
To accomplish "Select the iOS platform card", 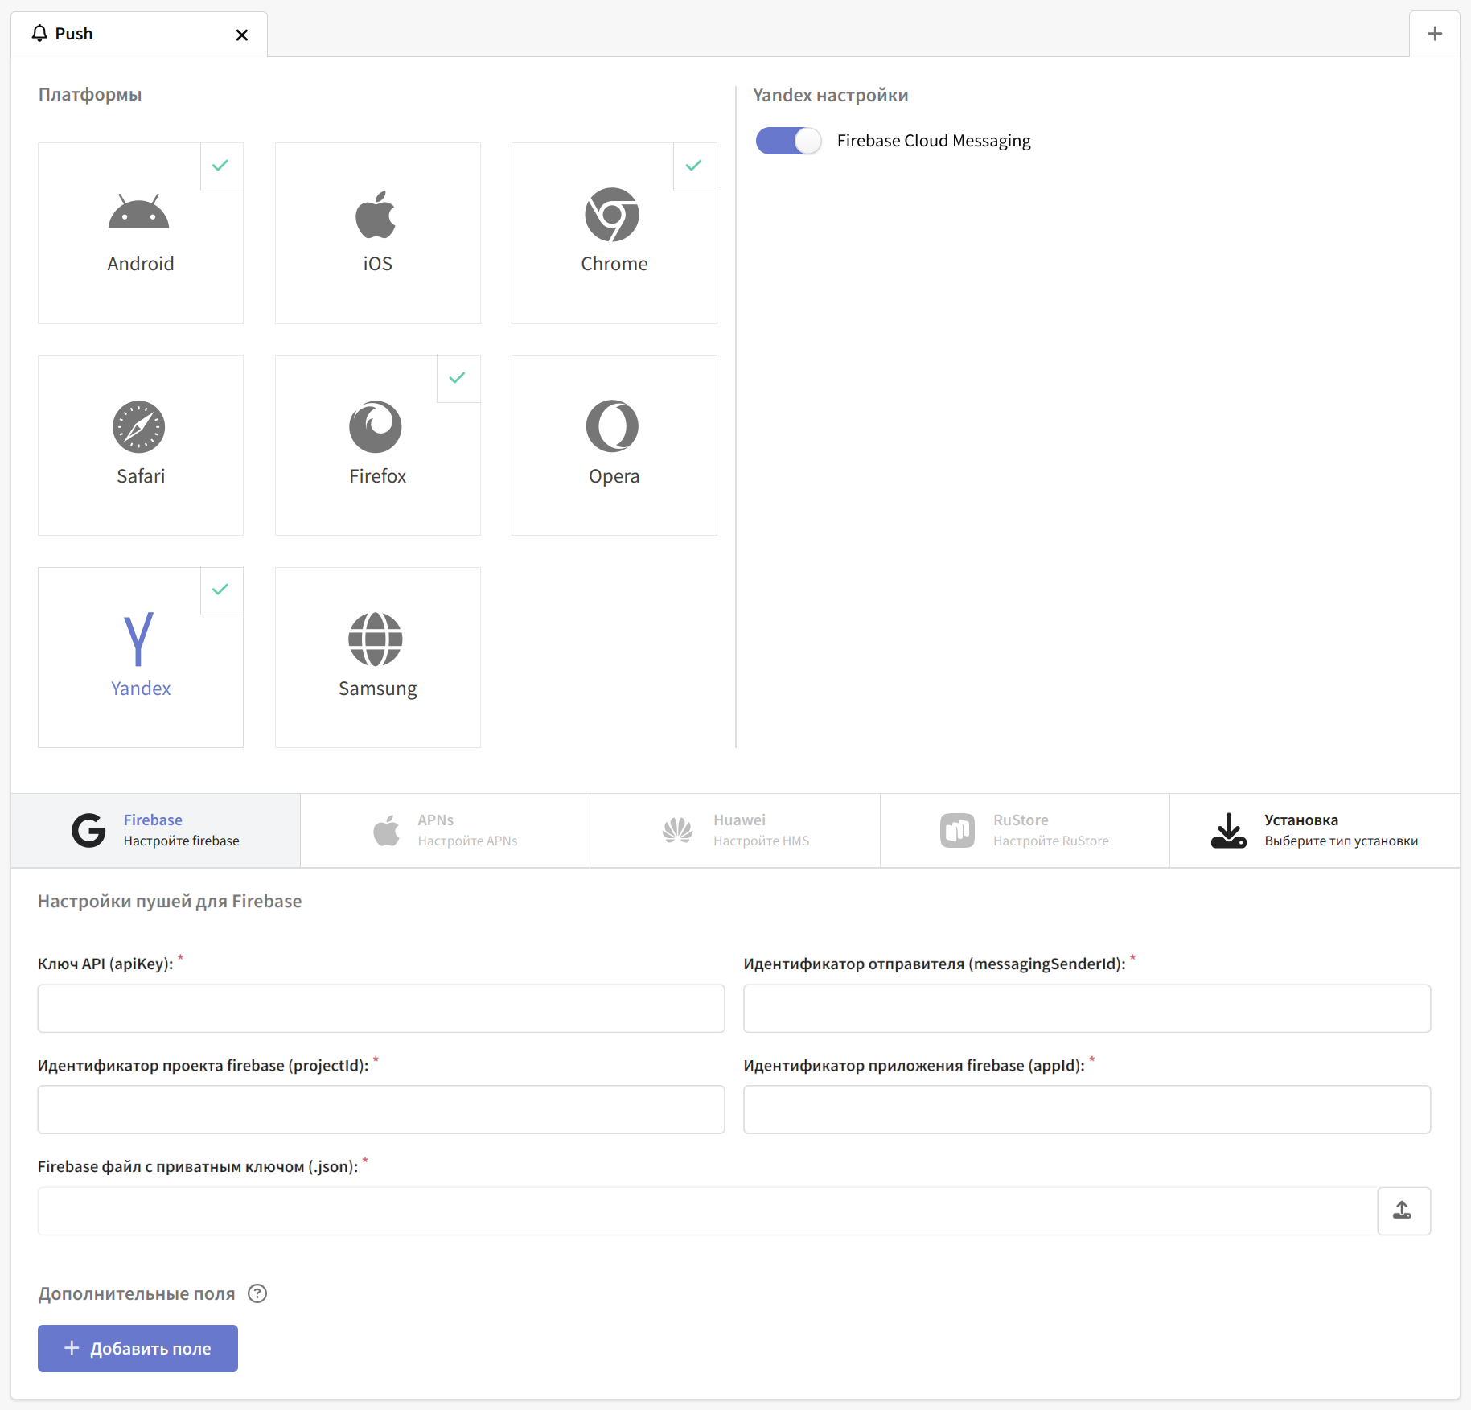I will (x=377, y=233).
